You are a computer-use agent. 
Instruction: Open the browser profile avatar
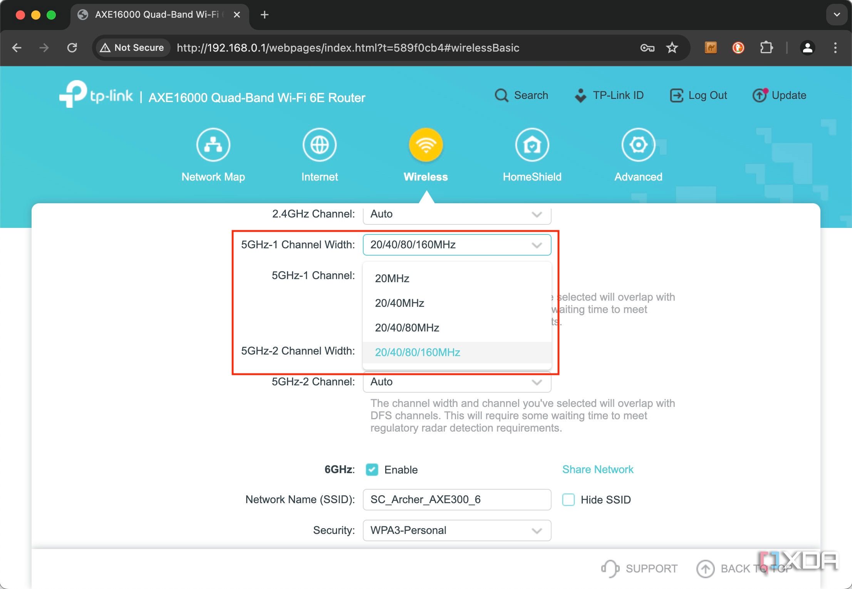click(x=808, y=48)
